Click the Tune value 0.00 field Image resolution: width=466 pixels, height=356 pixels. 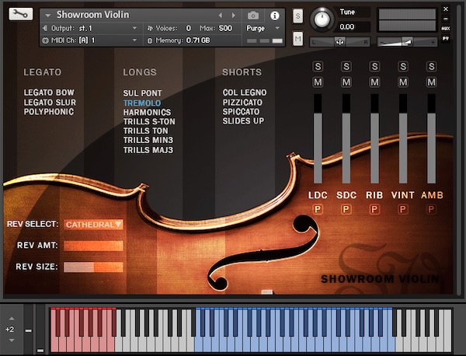coord(347,27)
